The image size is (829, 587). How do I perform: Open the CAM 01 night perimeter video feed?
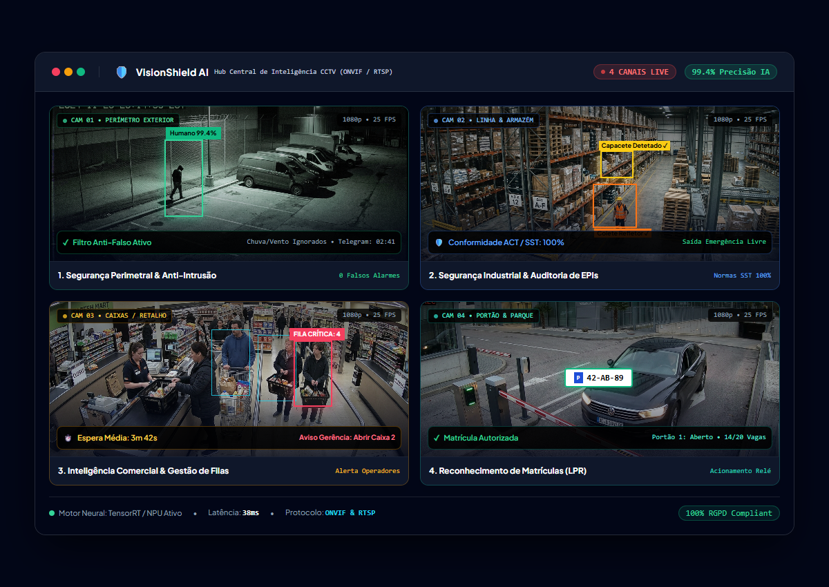point(229,183)
